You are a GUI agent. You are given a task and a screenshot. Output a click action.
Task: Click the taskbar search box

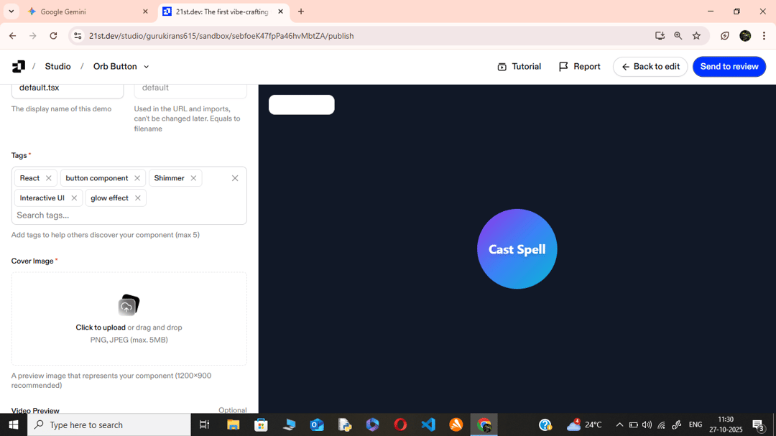tap(109, 425)
